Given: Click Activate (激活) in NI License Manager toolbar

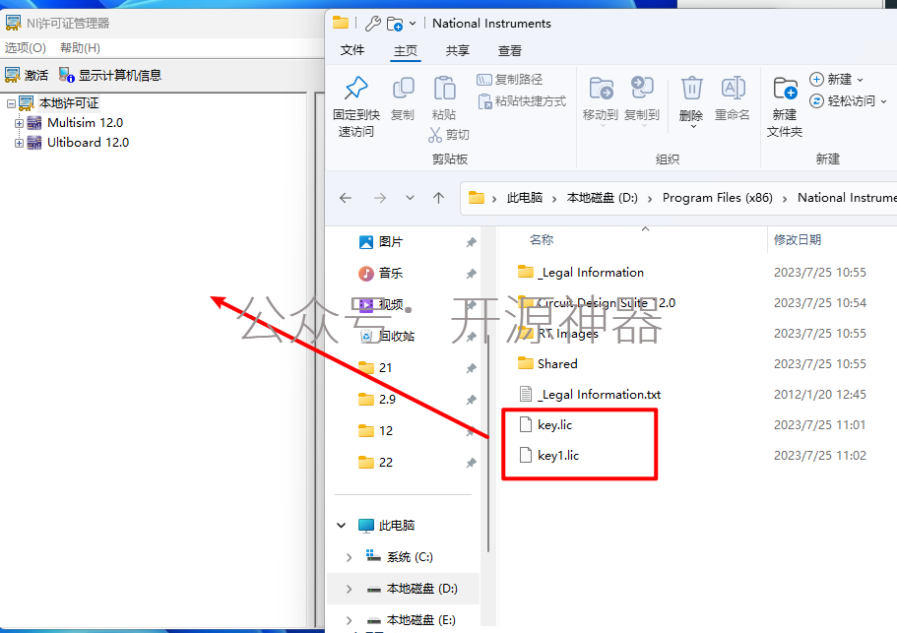Looking at the screenshot, I should click(27, 75).
